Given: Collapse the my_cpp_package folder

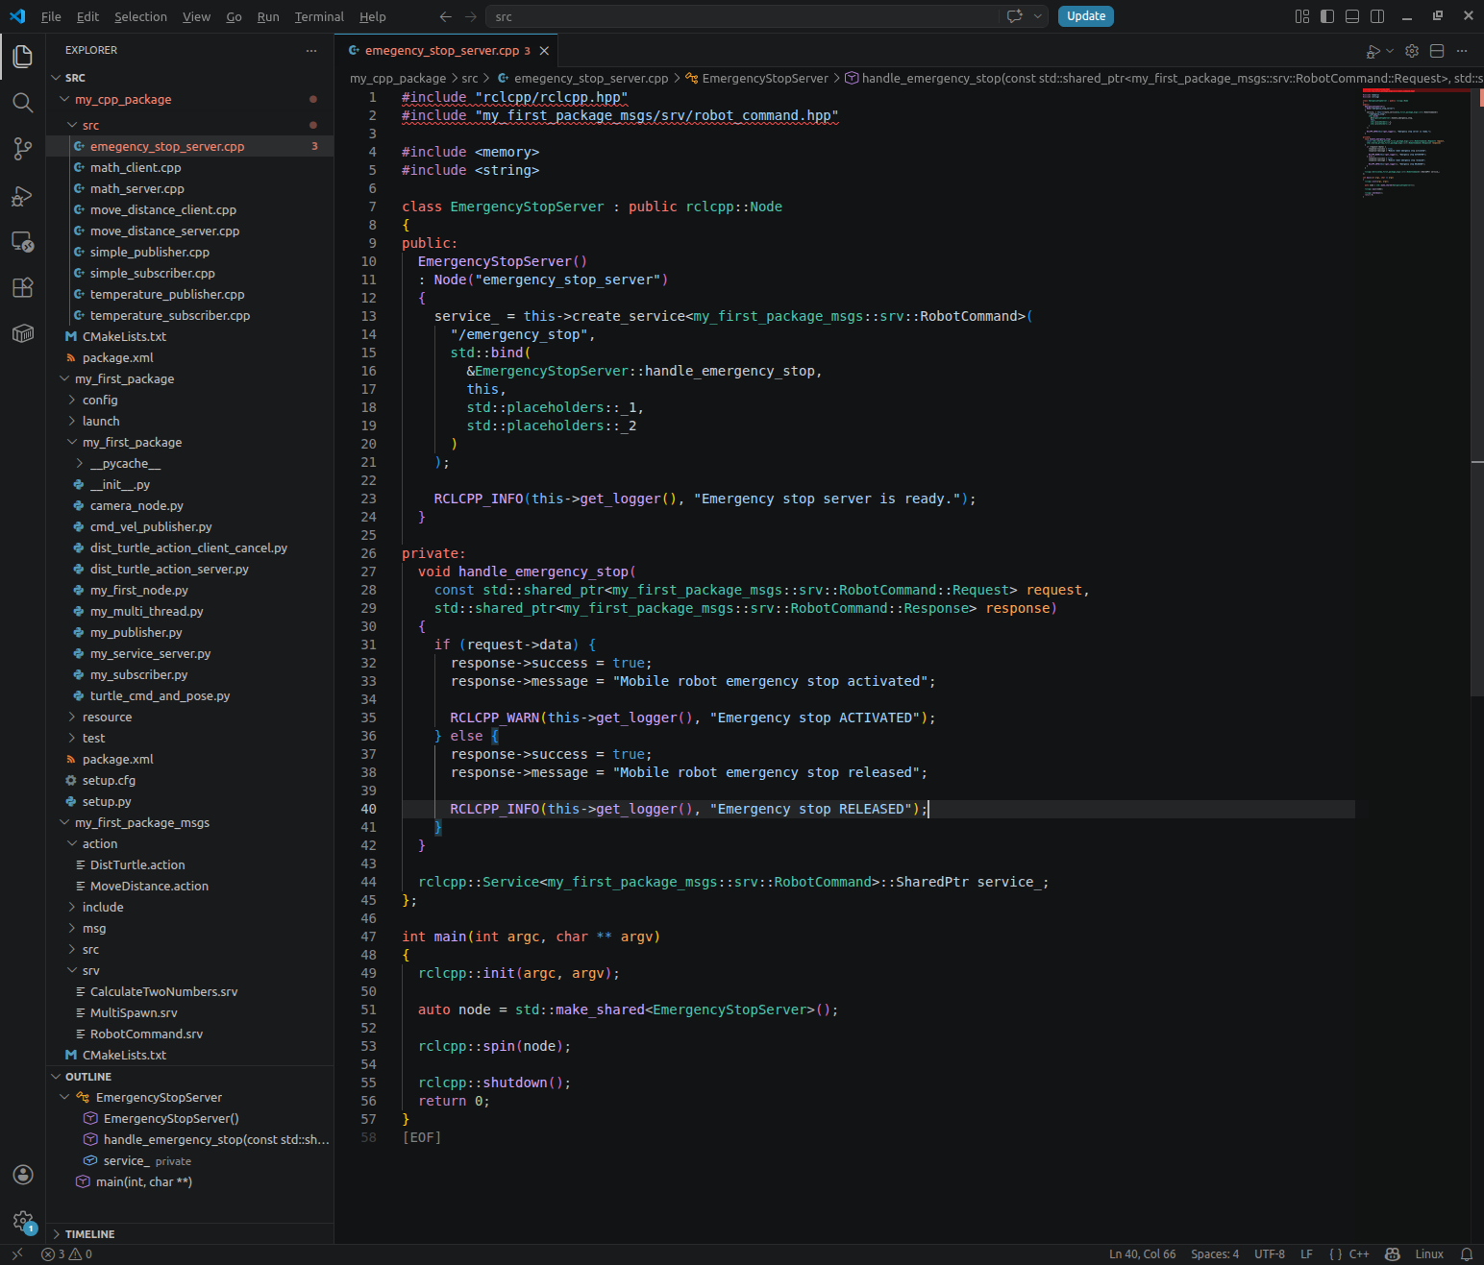Looking at the screenshot, I should [64, 99].
